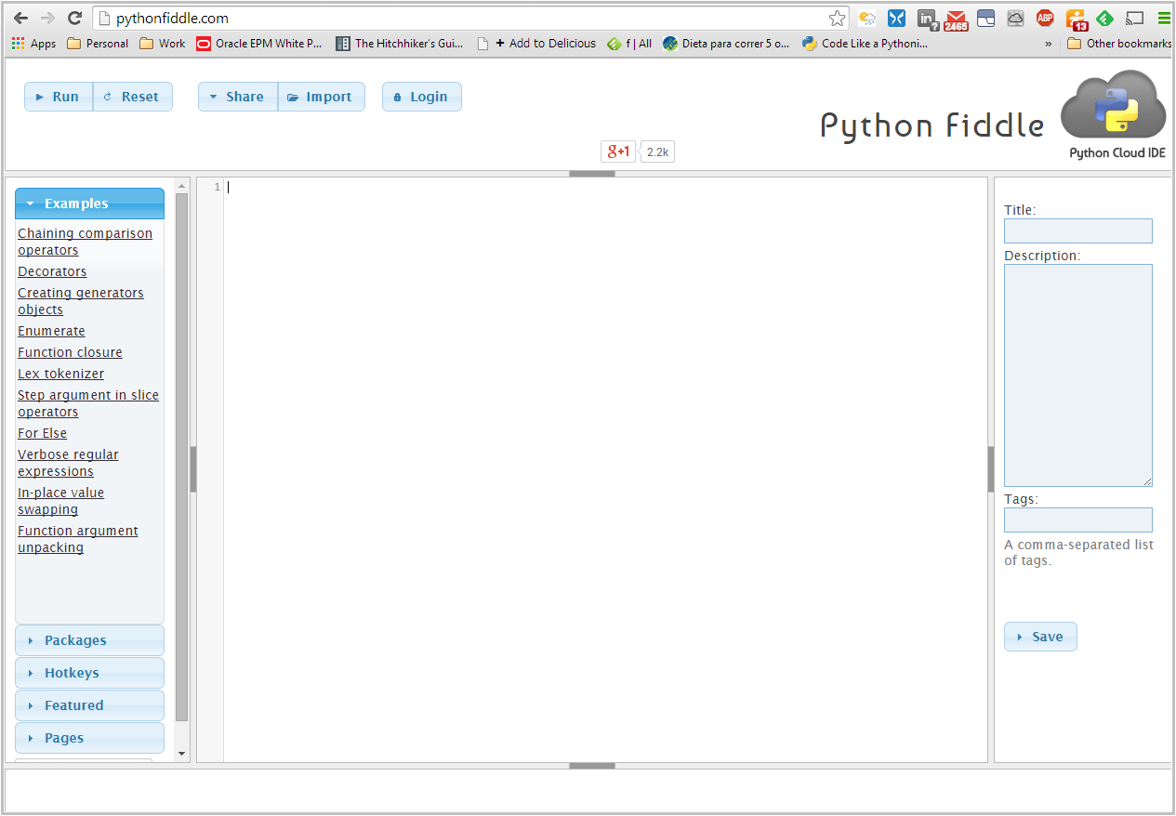Open the Oracle EPM White P... bookmark
1176x816 pixels.
(x=259, y=44)
